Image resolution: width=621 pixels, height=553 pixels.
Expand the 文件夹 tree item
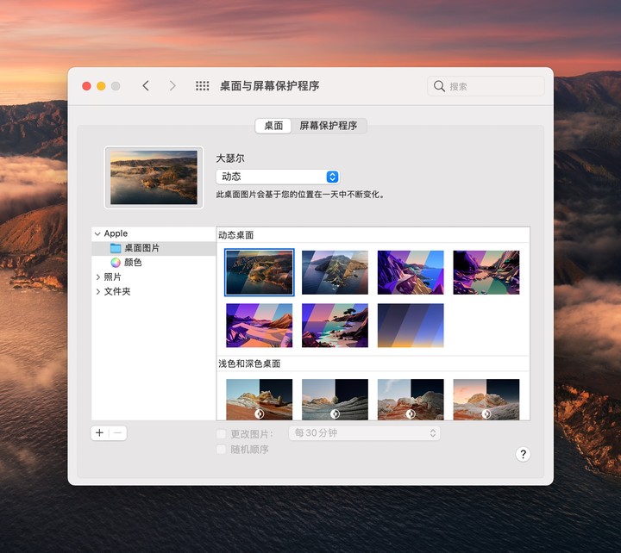(x=97, y=292)
